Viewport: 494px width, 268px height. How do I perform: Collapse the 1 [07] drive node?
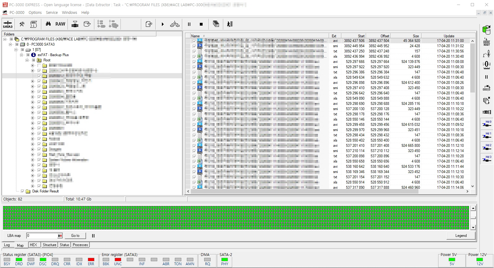point(16,50)
